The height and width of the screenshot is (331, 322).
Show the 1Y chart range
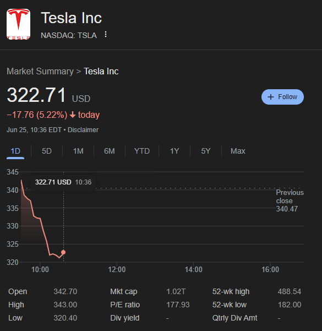(x=174, y=151)
